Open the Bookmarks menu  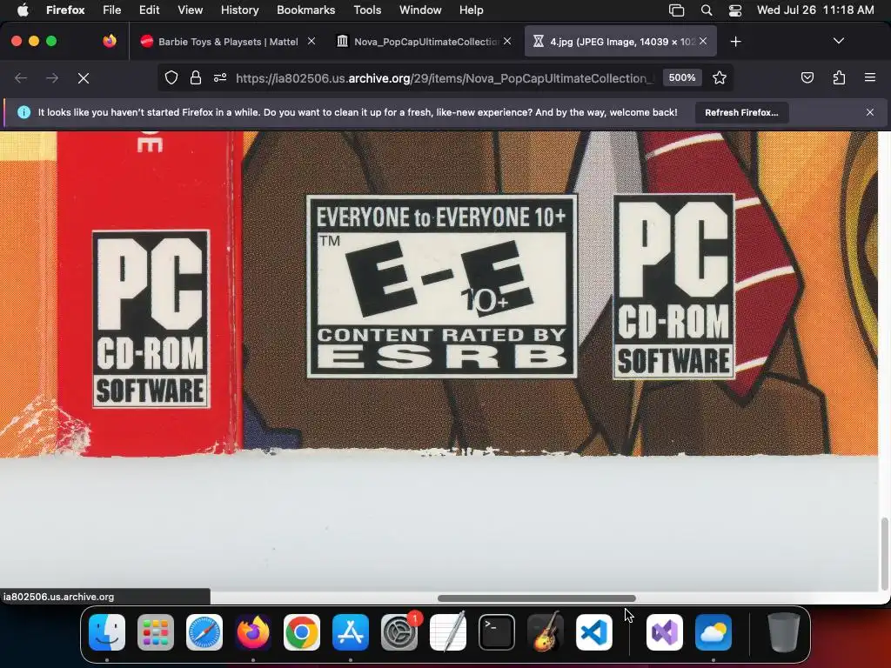click(x=305, y=10)
